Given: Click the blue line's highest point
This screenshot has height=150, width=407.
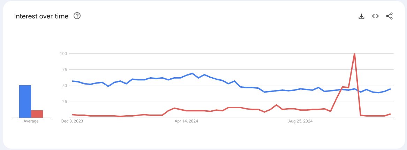Looking at the screenshot, I should [192, 73].
